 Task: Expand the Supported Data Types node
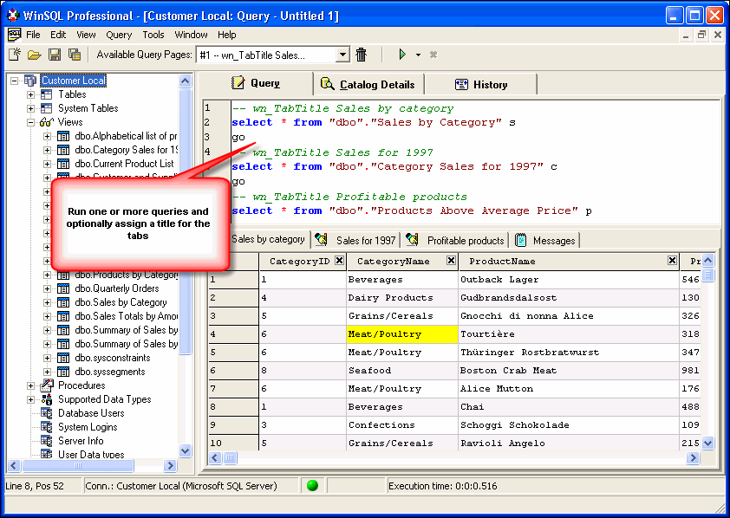click(x=30, y=400)
